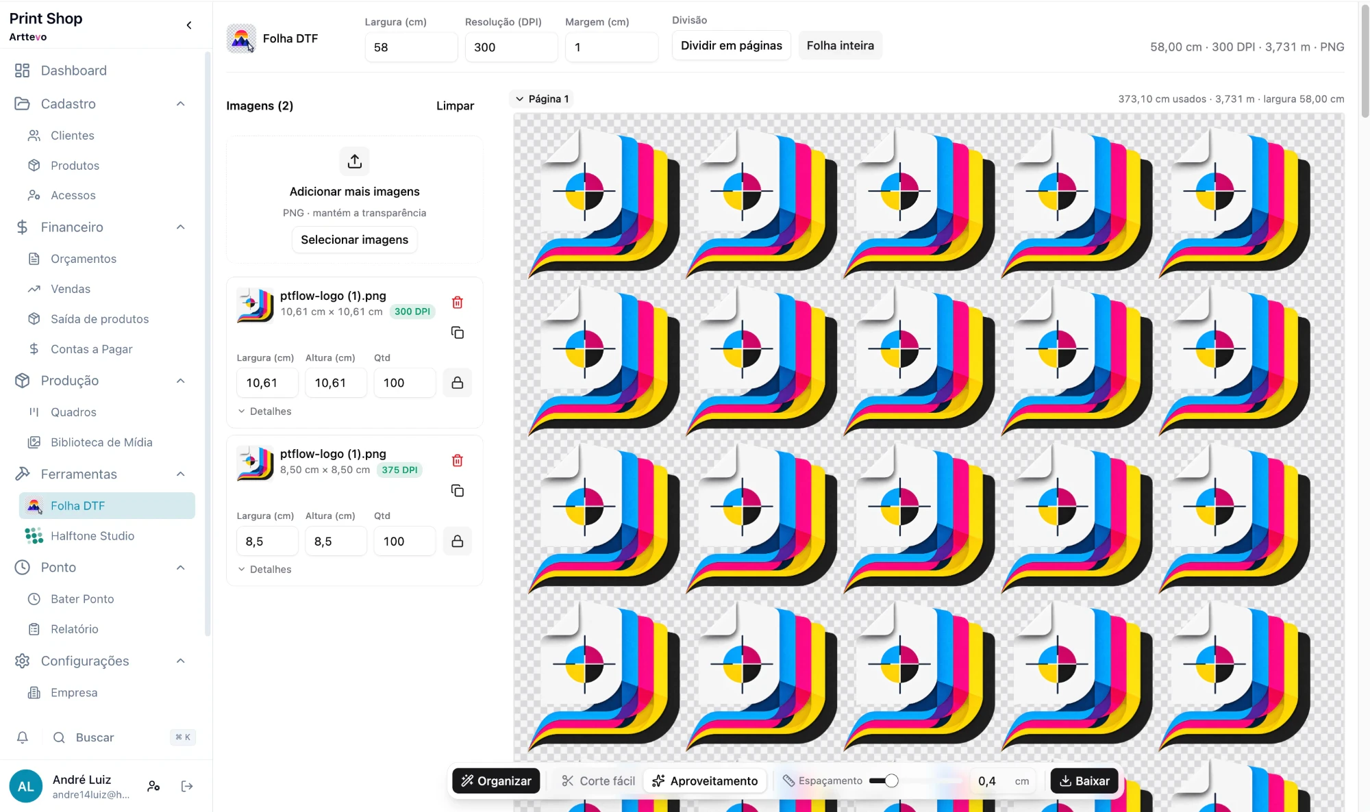Toggle Aproveitamento mode
The width and height of the screenshot is (1370, 812).
point(705,781)
